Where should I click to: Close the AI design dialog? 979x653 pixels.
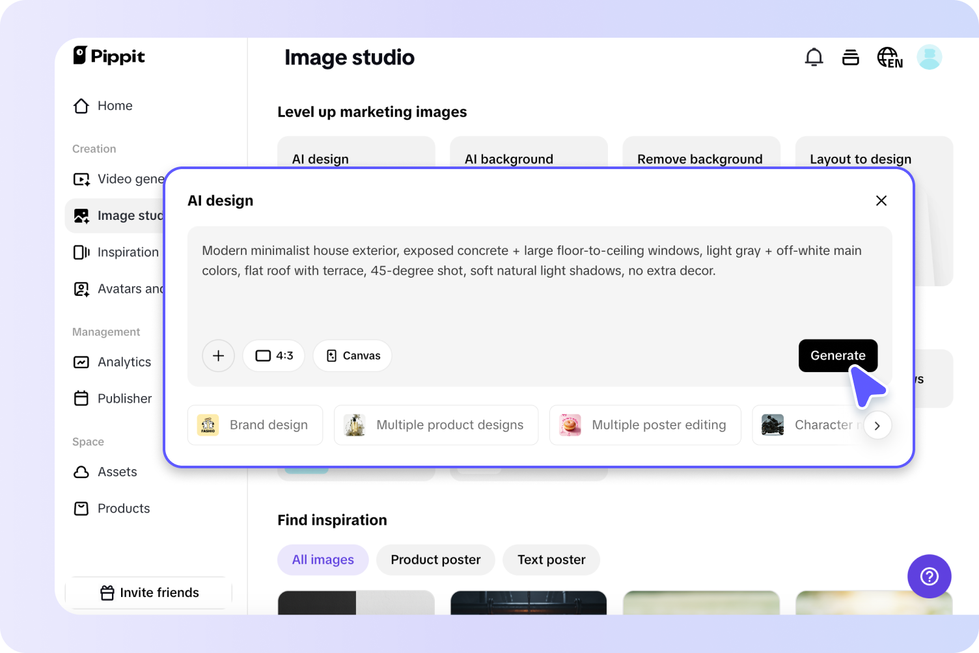coord(881,201)
